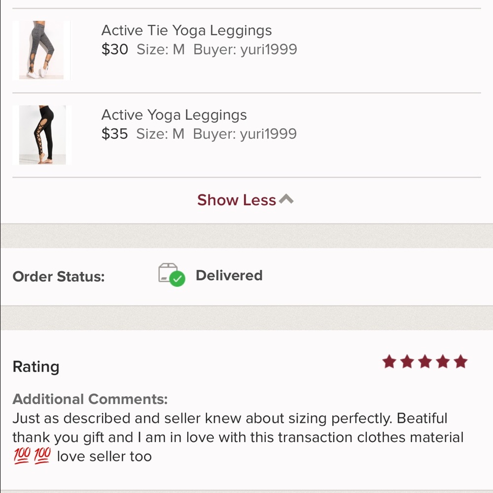This screenshot has height=493, width=493.
Task: Click the Show Less link
Action: click(237, 200)
